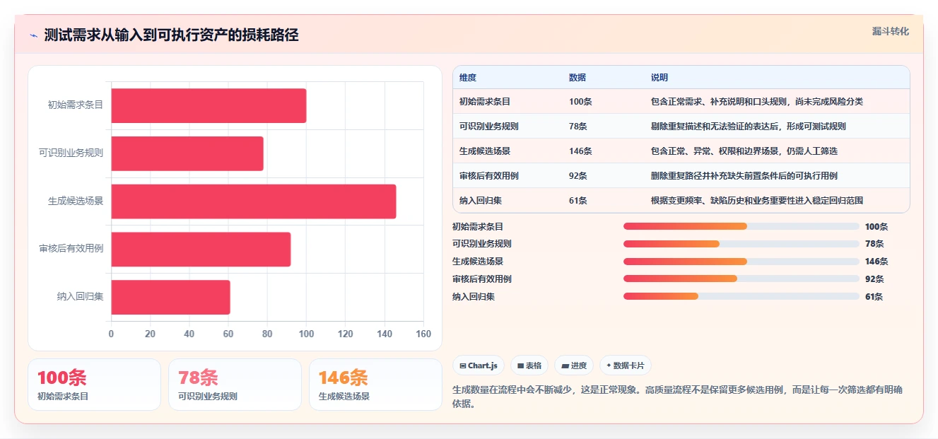This screenshot has width=938, height=439.
Task: Click the 初始需求条目 bar in the chart
Action: coord(209,105)
